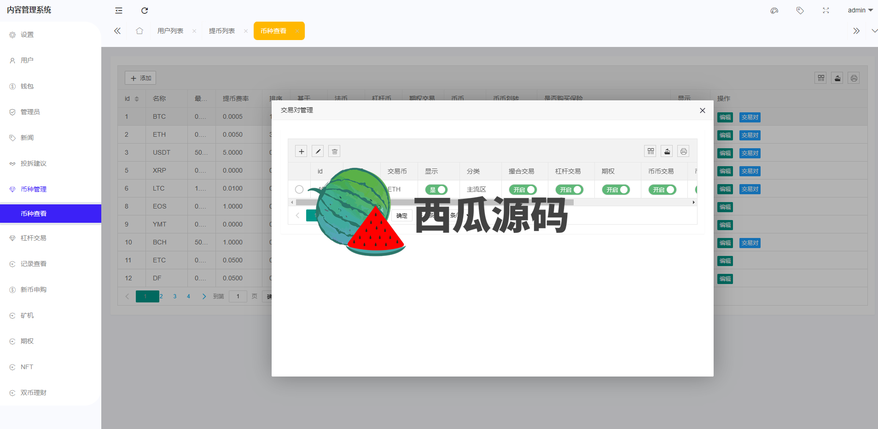Image resolution: width=878 pixels, height=429 pixels.
Task: Switch to the 提币列表 tab
Action: [222, 31]
